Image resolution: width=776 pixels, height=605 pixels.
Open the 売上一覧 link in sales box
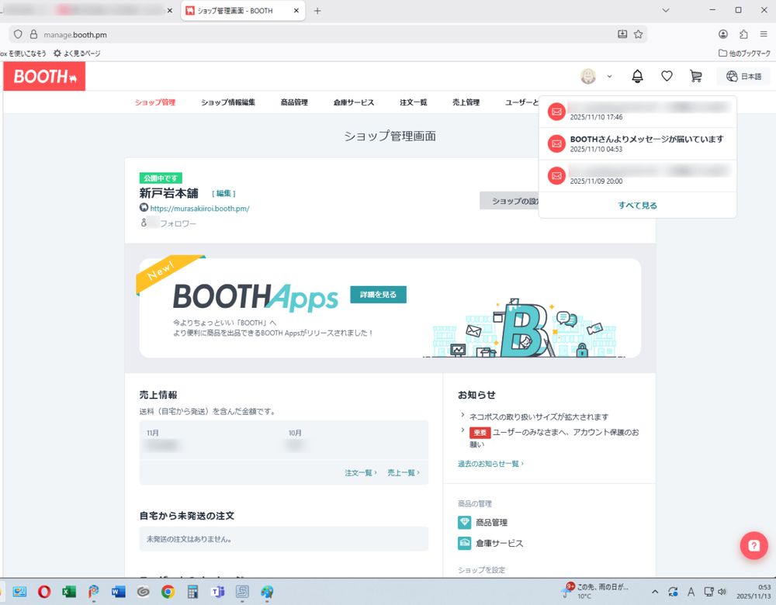point(404,473)
